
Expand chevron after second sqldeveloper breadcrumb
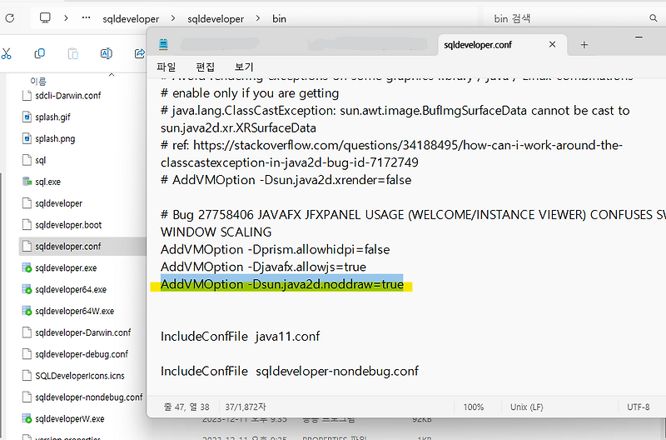click(258, 18)
